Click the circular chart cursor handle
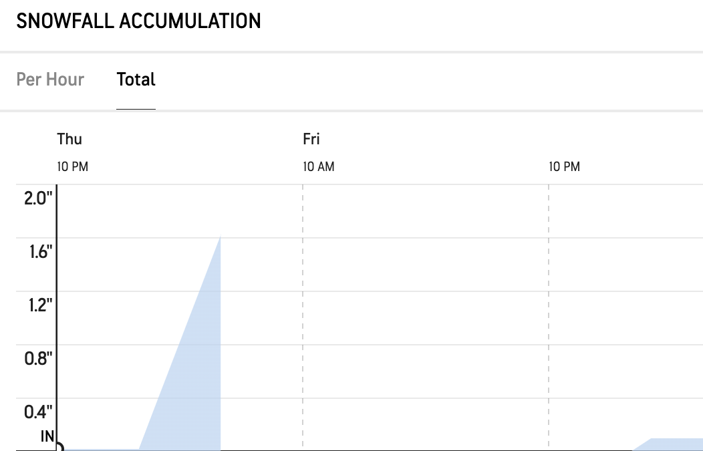This screenshot has height=451, width=703. (x=59, y=446)
